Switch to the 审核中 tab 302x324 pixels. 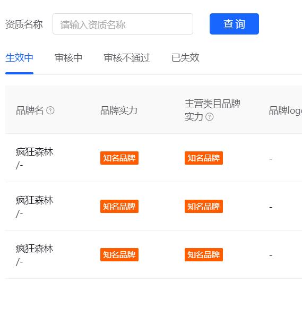(68, 58)
